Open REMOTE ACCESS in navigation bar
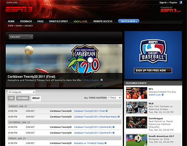 pos(103,21)
